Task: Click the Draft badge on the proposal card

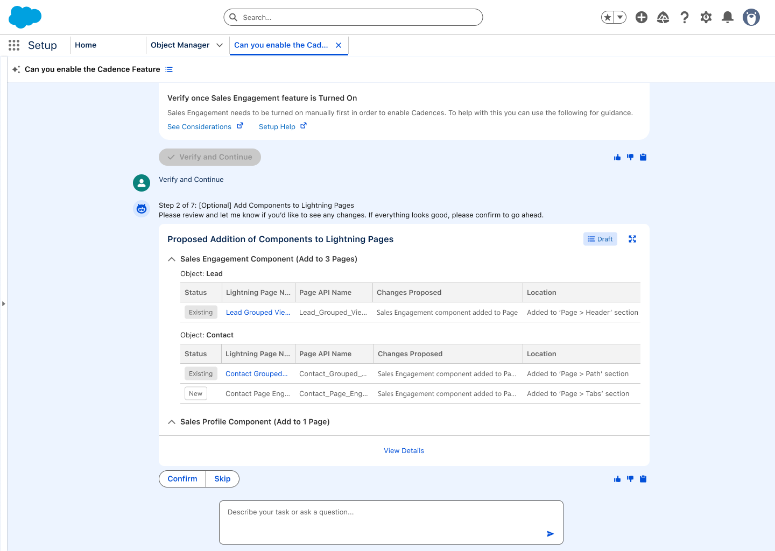Action: (x=600, y=239)
